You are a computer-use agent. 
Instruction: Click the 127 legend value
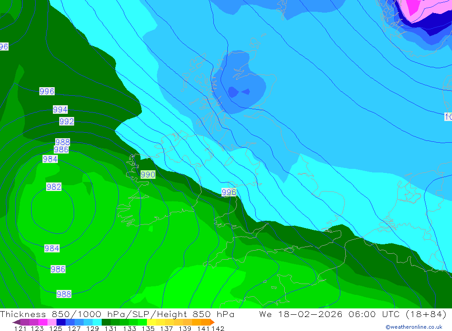pos(75,329)
